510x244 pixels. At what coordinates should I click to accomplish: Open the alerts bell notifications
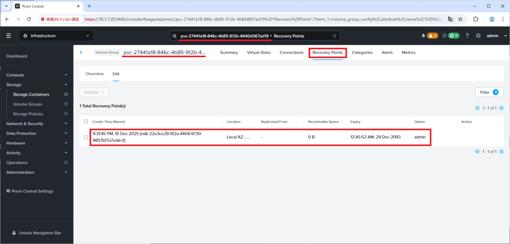tap(423, 36)
